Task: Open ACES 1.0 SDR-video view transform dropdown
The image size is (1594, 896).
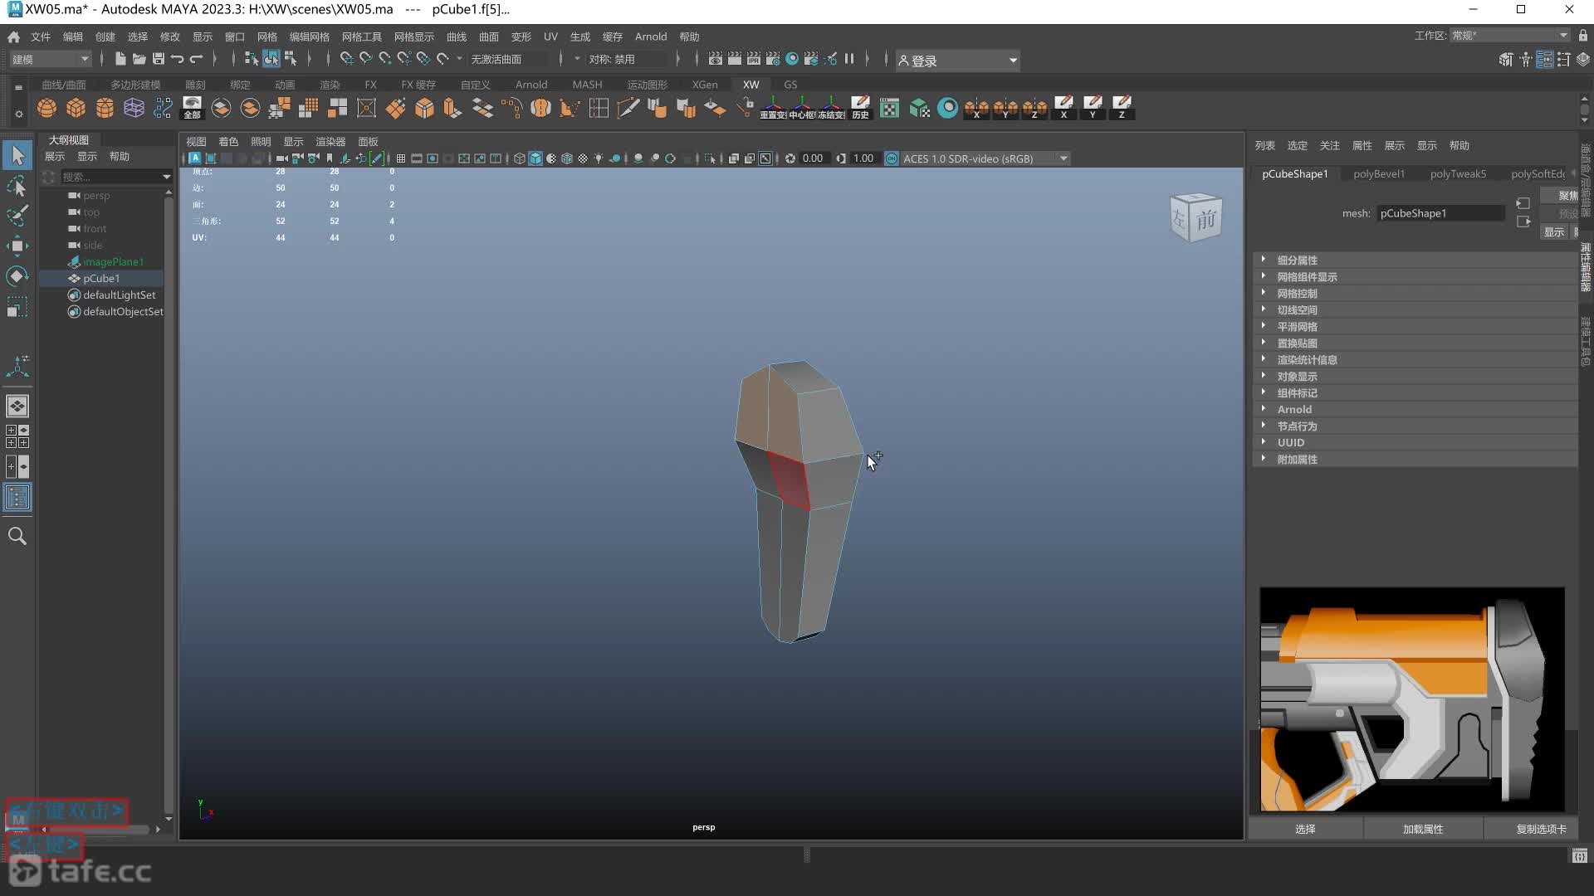Action: point(985,158)
